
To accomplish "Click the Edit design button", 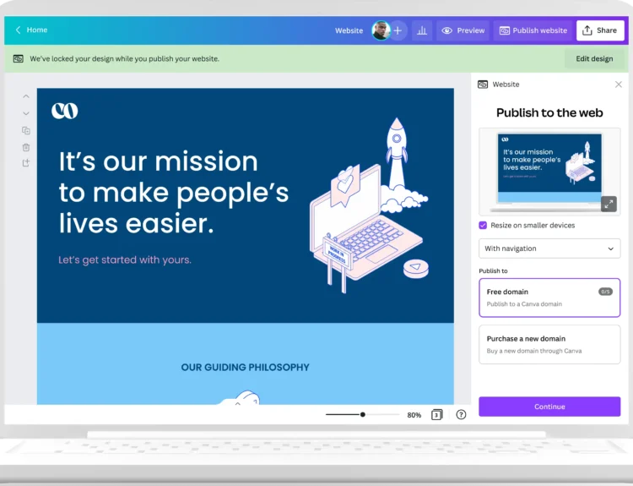I will coord(594,59).
